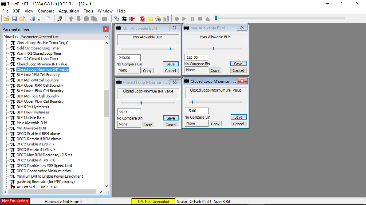Screen dimensions: 366x205
Task: Click the colored bar chart toolbar icon
Action: pos(166,19)
